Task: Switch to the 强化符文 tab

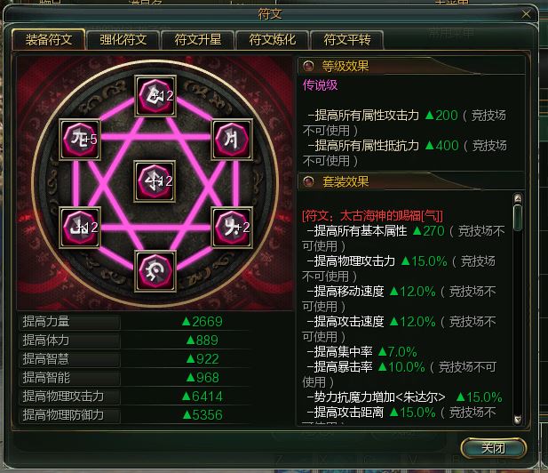Action: [123, 39]
